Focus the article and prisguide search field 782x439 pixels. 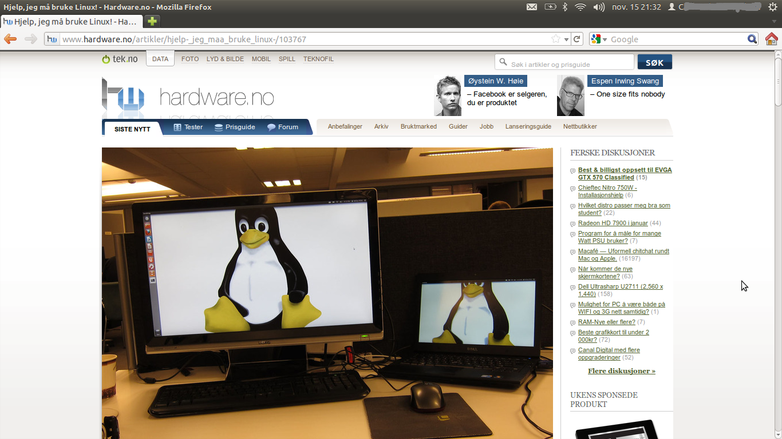pos(564,62)
